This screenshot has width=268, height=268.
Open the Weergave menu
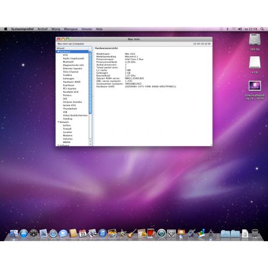coord(71,29)
